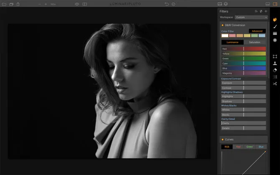
Task: Open the filter presets list icon
Action: click(256, 11)
